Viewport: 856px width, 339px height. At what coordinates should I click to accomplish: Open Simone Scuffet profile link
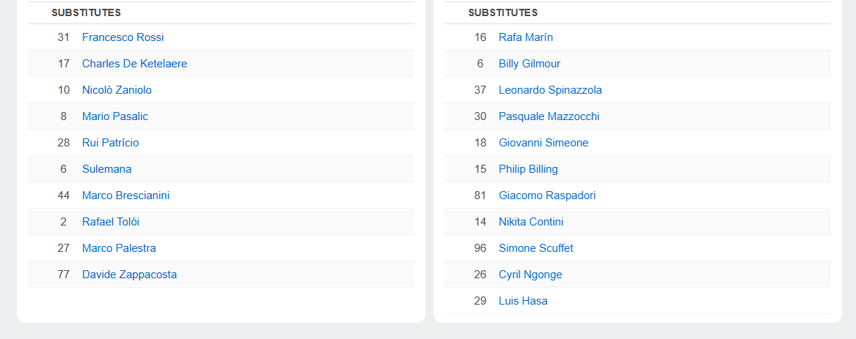click(x=535, y=248)
